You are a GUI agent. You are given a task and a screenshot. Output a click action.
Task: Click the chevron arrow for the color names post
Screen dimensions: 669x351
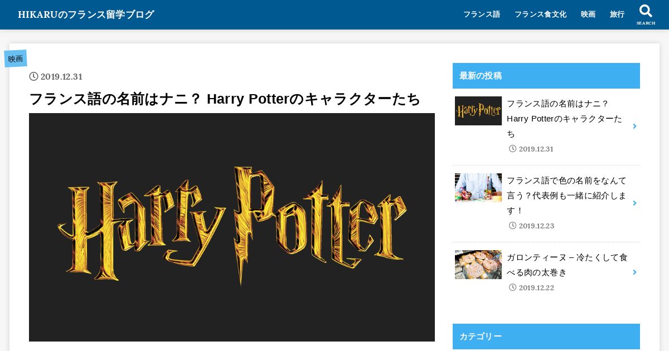634,203
